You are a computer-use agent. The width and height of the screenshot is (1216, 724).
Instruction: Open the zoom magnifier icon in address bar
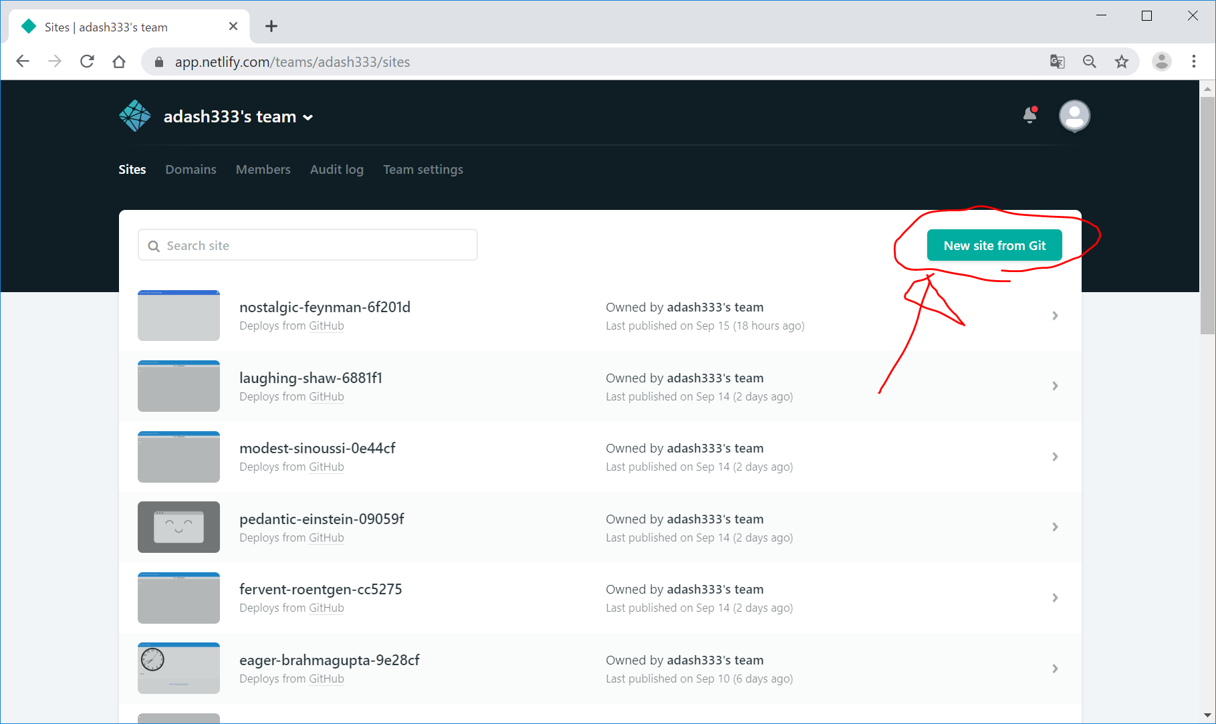(x=1090, y=62)
